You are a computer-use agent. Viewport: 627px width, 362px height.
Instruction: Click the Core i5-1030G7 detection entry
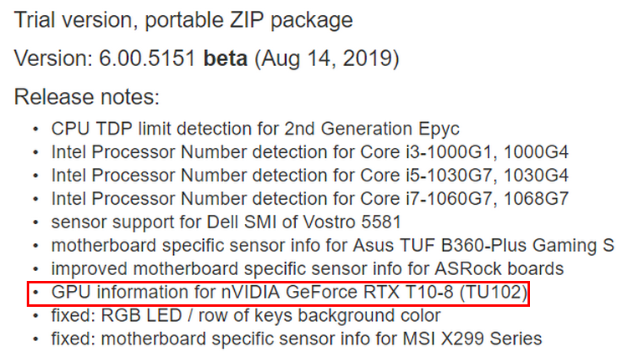click(310, 176)
